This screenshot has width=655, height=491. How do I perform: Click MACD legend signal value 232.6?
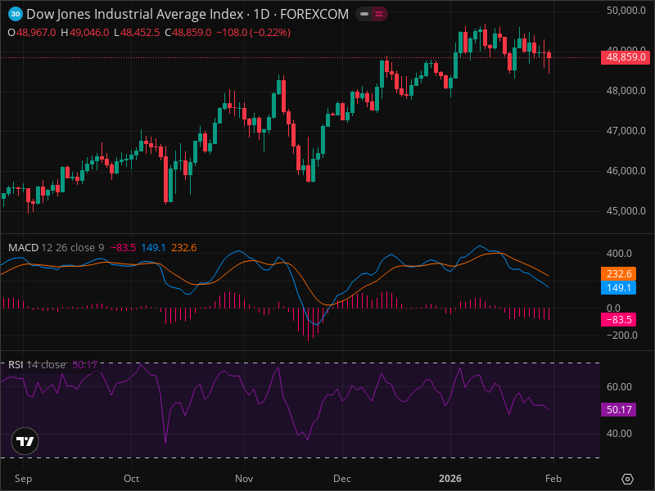pos(183,248)
